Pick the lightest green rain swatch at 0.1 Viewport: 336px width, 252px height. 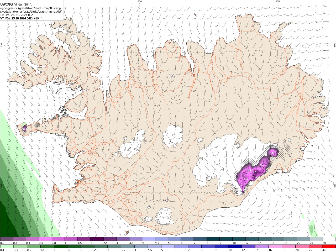7,246
